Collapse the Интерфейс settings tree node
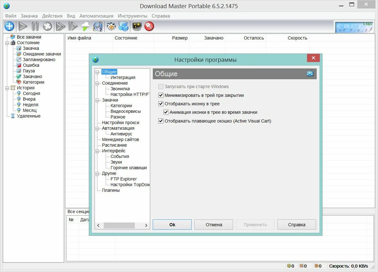 coord(97,151)
